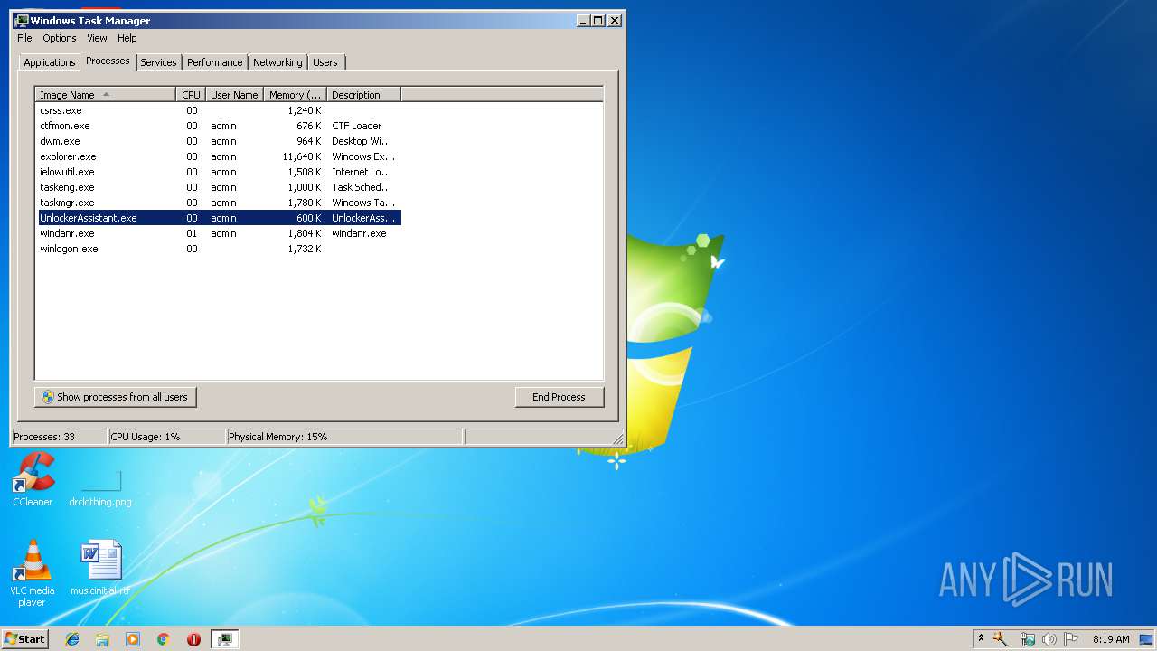Click the Physical Memory: 15% status entry

[x=344, y=437]
